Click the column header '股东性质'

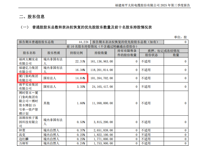coord(54,53)
